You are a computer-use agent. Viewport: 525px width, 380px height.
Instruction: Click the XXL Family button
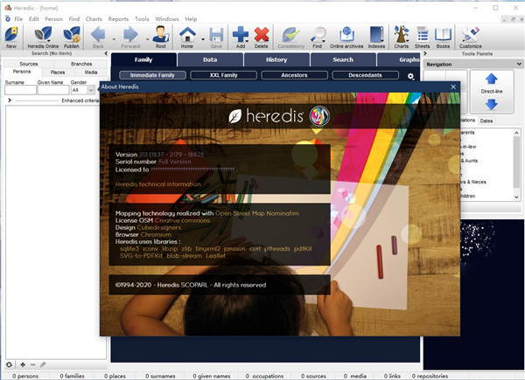[226, 76]
